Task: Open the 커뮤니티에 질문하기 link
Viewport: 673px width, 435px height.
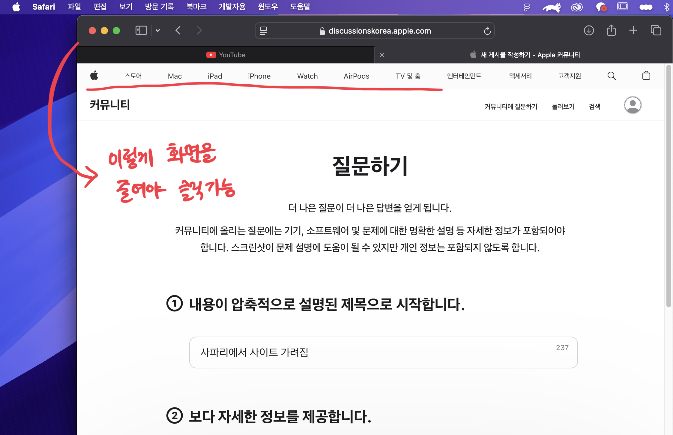Action: pos(511,106)
